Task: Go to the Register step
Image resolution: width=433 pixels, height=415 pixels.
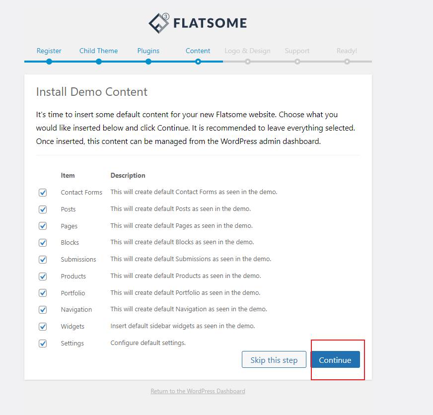Action: tap(49, 51)
